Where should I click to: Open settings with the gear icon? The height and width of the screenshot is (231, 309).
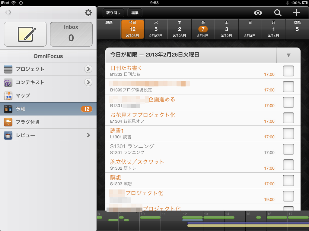(x=88, y=13)
